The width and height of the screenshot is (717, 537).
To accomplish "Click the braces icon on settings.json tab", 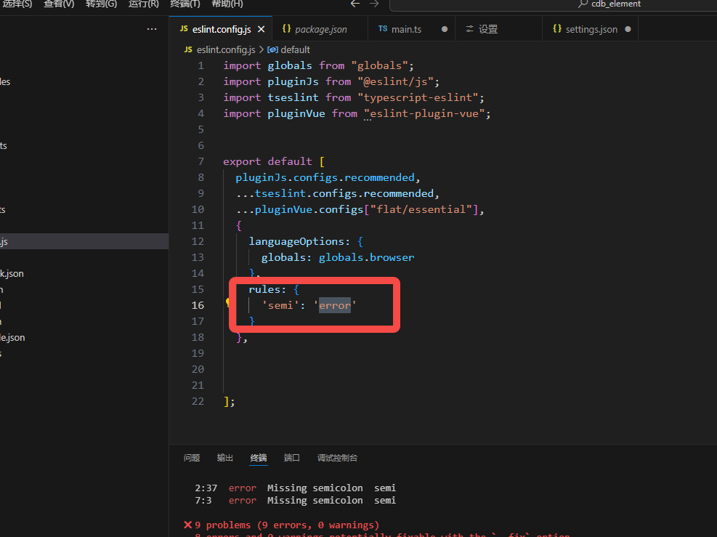I will (557, 29).
